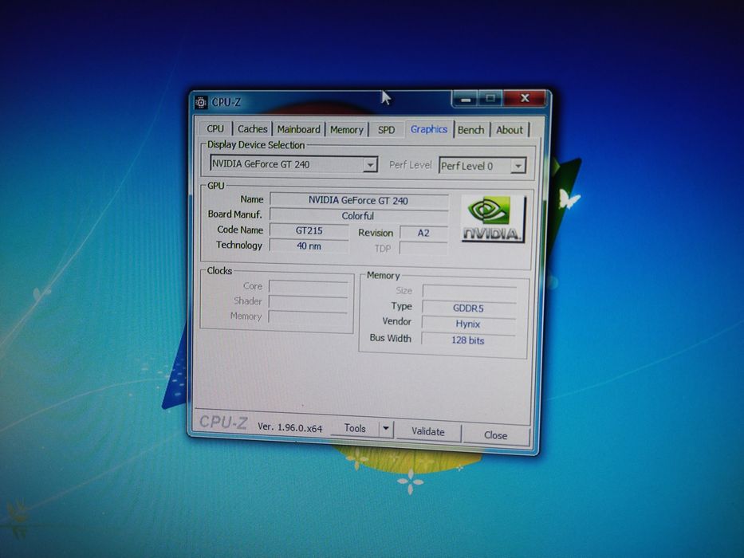Image resolution: width=744 pixels, height=558 pixels.
Task: Expand the display device selection dropdown
Action: click(370, 165)
